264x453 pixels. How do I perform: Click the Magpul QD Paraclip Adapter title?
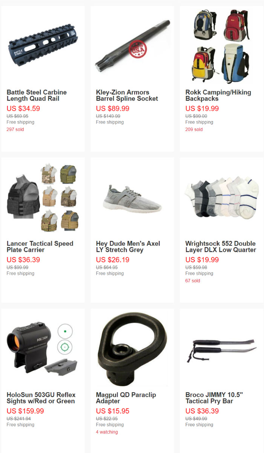126,398
